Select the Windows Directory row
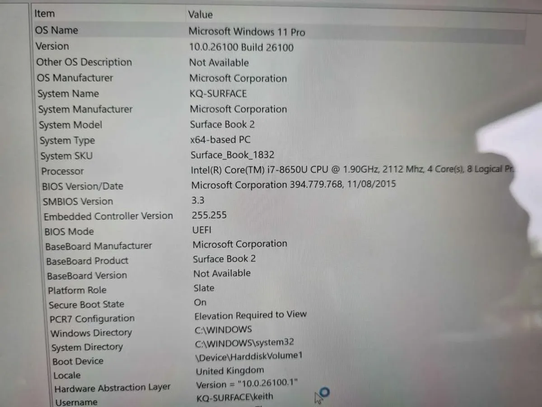The image size is (542, 407). [91, 333]
